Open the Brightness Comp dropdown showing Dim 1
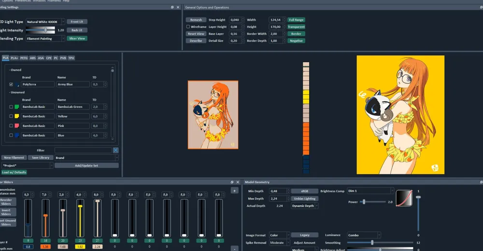Viewport: 483px width, 251px height. click(370, 191)
